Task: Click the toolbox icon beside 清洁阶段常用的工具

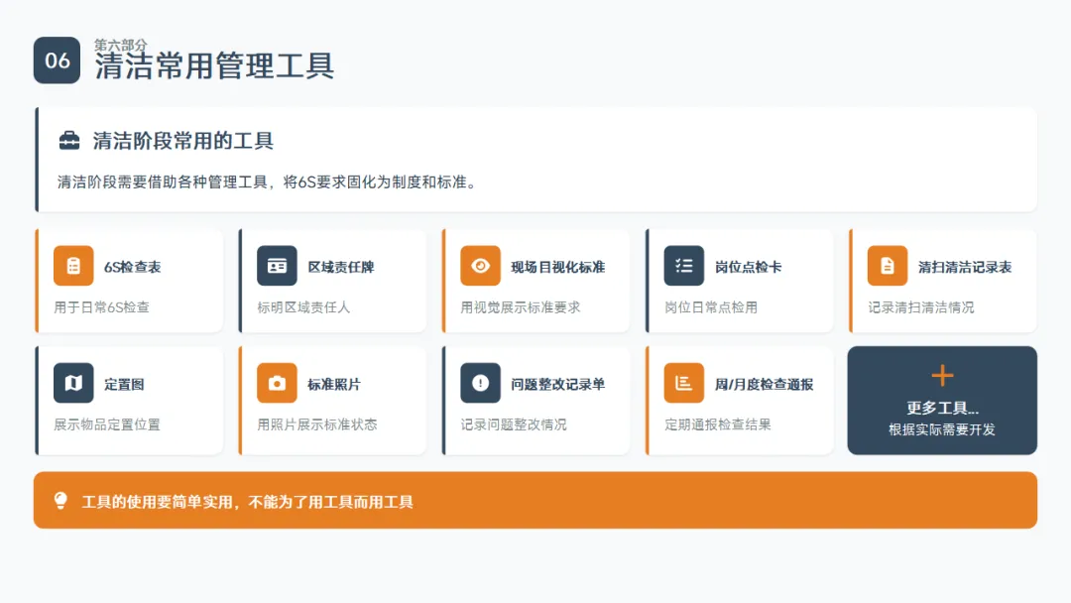Action: tap(69, 141)
